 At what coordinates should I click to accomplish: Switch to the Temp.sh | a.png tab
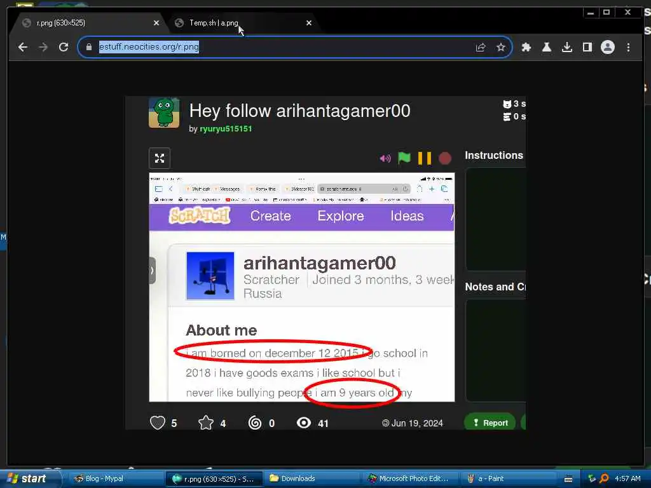point(244,23)
